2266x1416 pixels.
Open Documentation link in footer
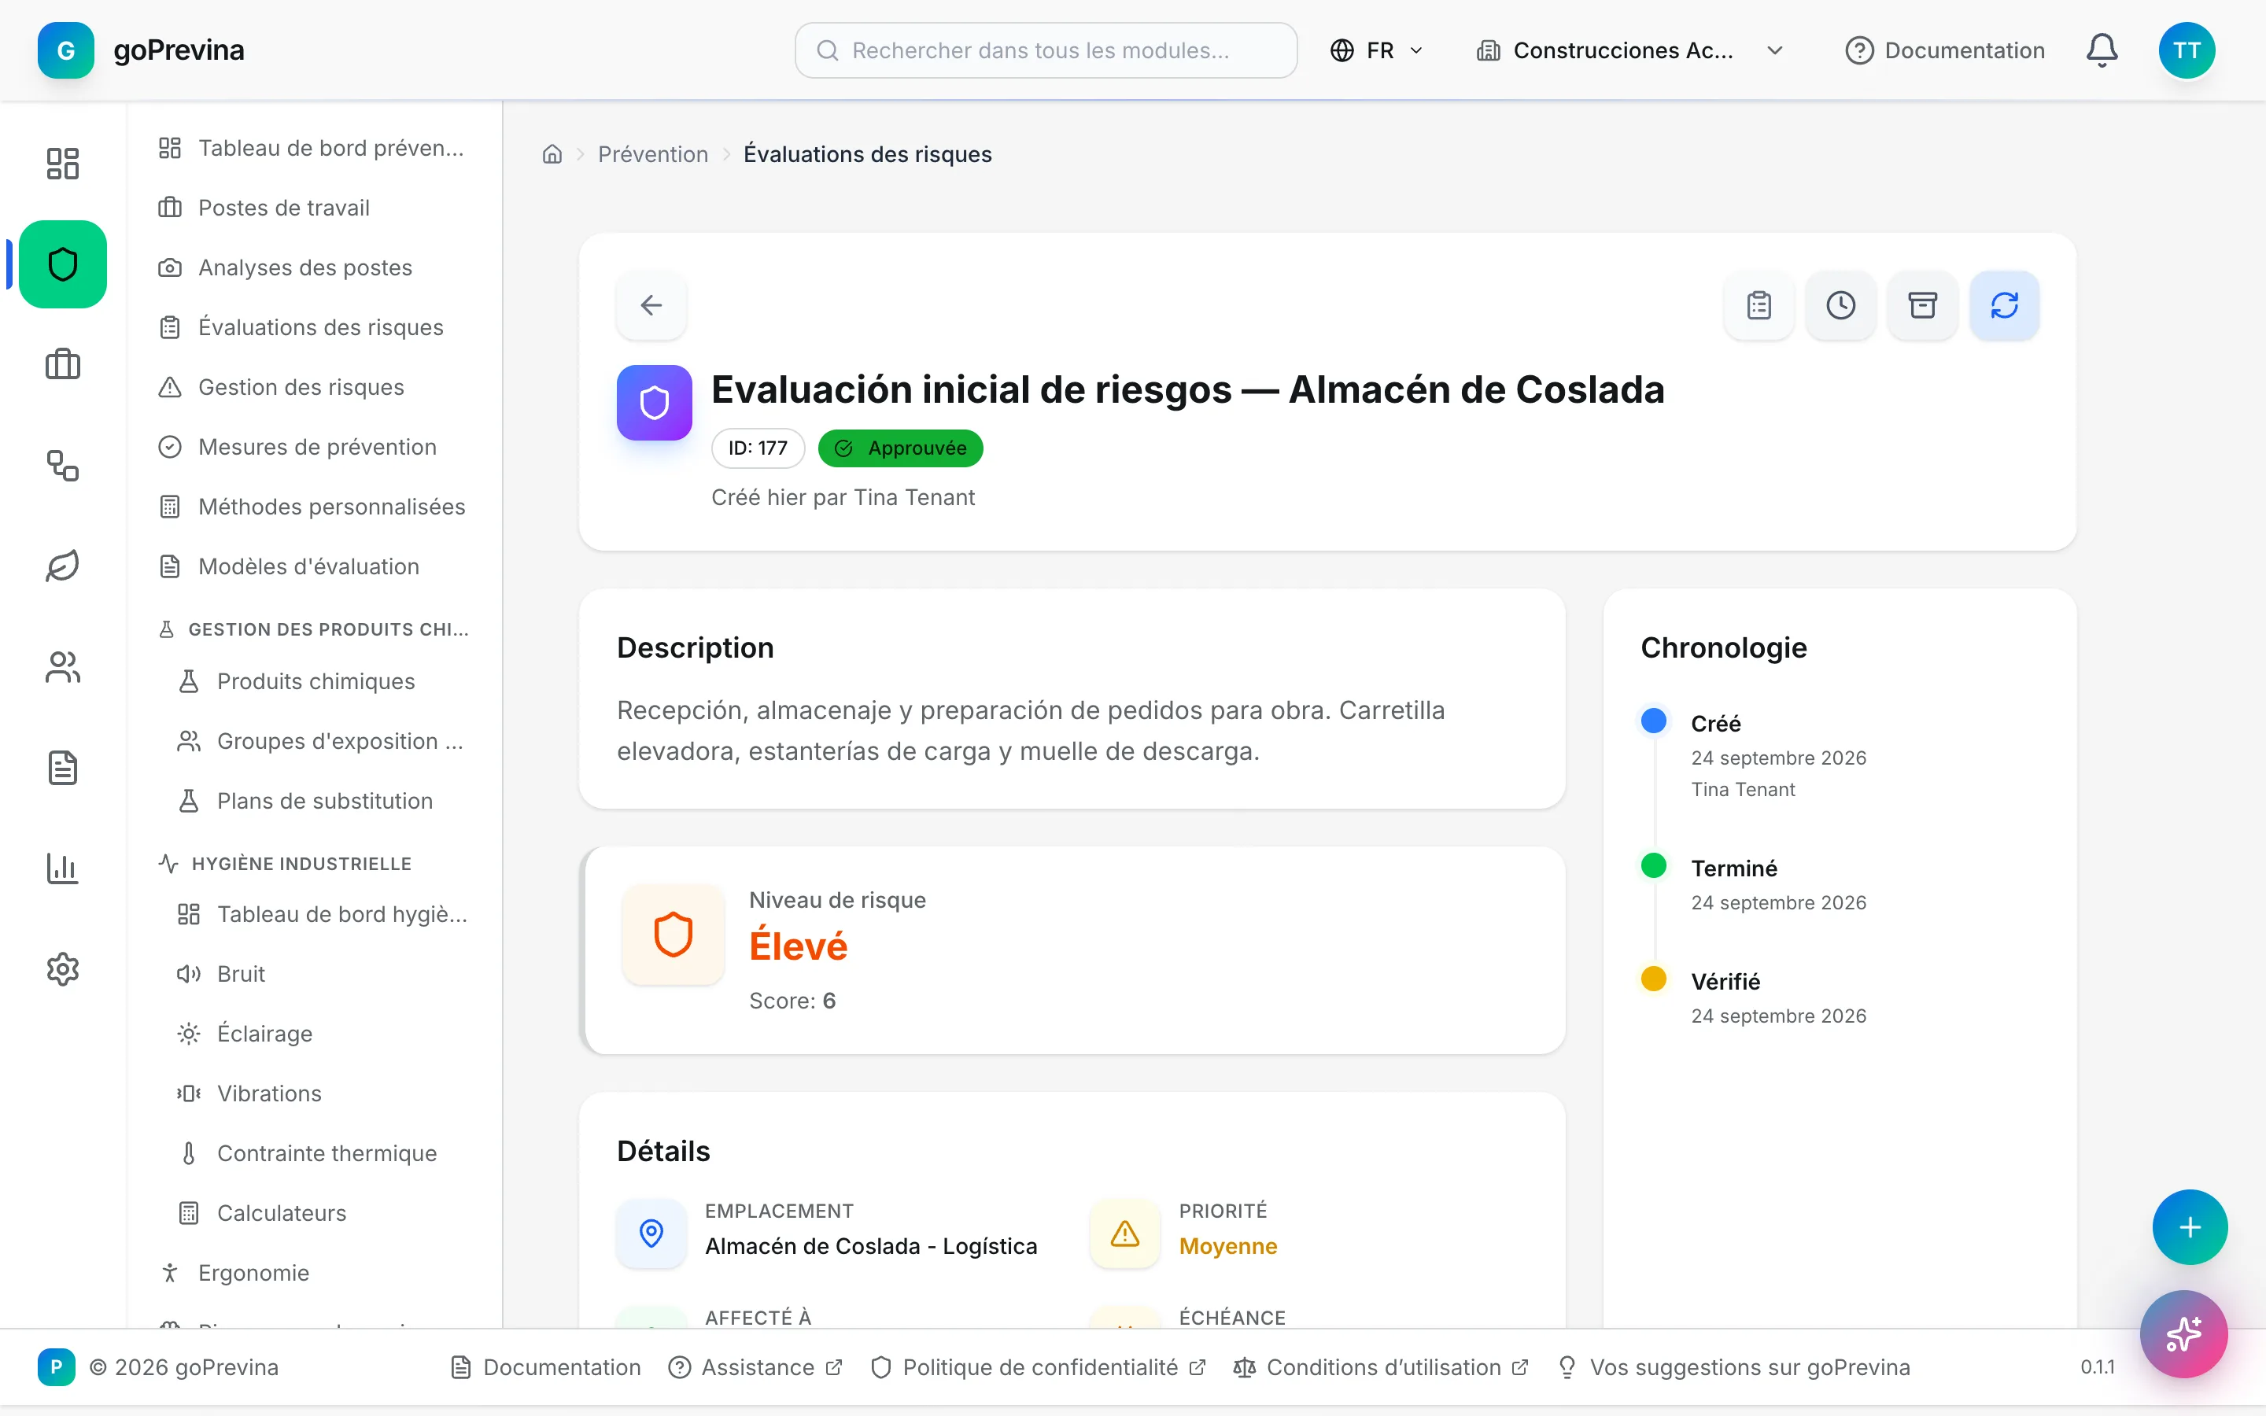pyautogui.click(x=546, y=1367)
